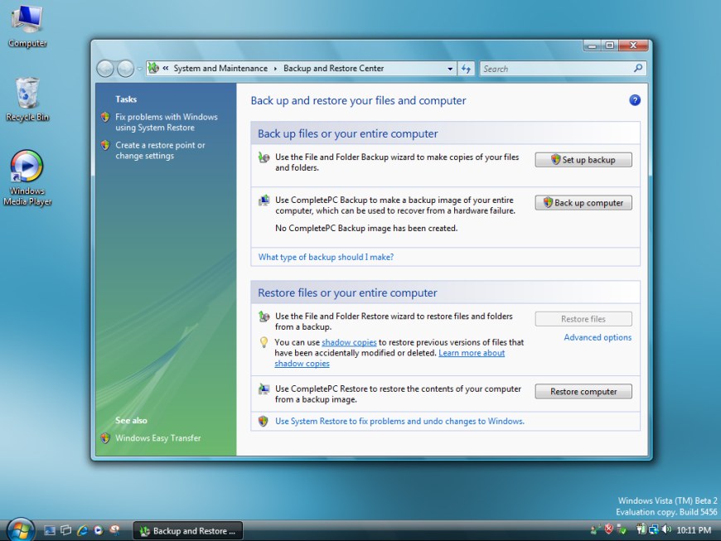Viewport: 721px width, 541px height.
Task: Open recent pages dropdown beside Forward arrow
Action: pos(140,70)
